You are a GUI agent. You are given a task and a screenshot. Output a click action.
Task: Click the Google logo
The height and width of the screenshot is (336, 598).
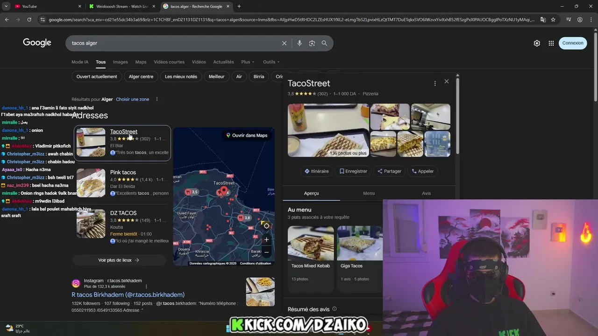tap(37, 42)
